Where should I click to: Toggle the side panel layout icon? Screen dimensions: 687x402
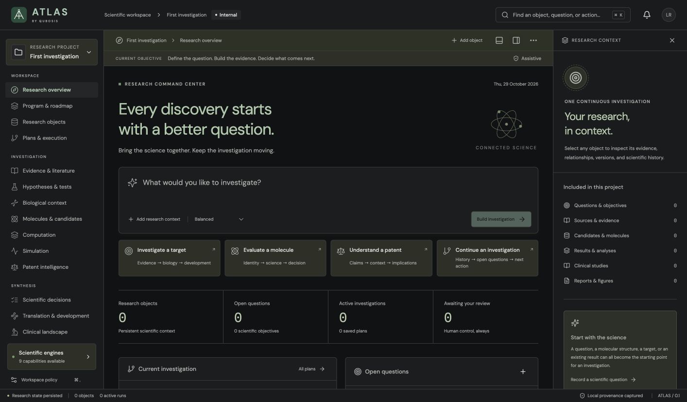click(x=516, y=40)
